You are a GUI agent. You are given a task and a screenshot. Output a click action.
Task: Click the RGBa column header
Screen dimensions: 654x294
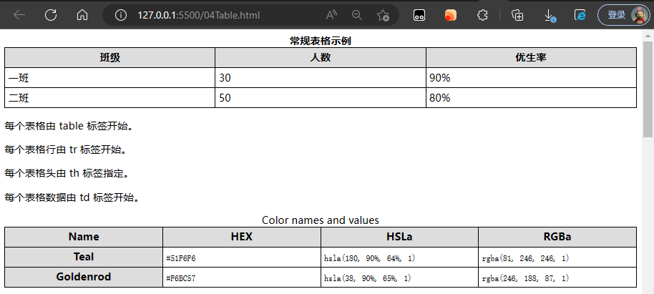[557, 237]
